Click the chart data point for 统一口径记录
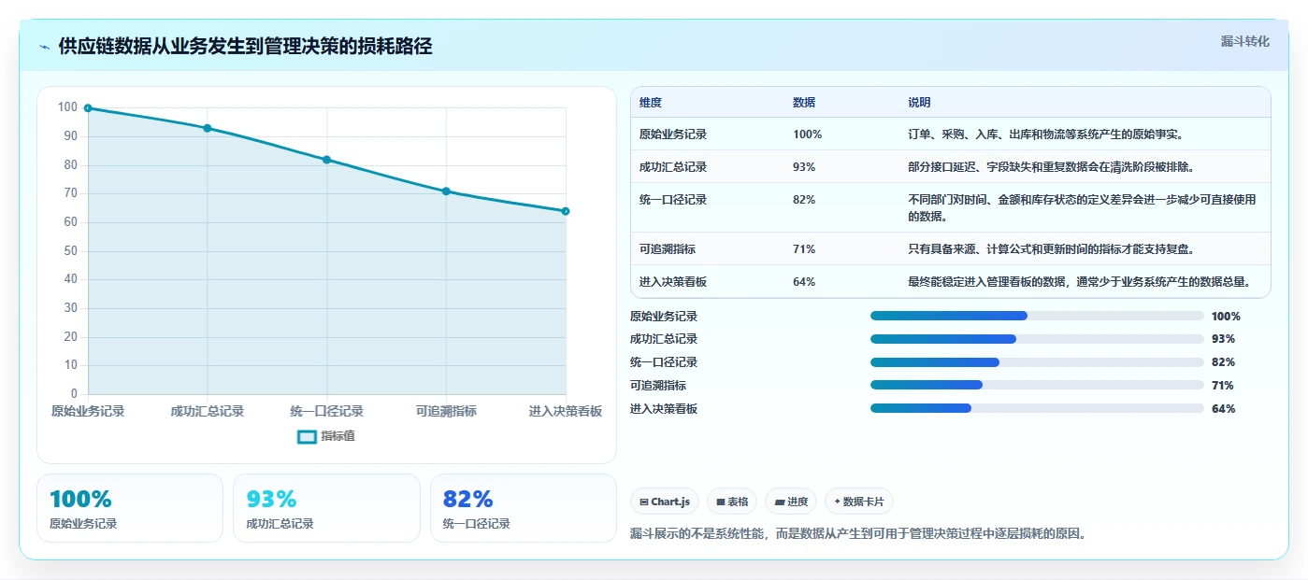Screen dimensions: 1308x580 pyautogui.click(x=327, y=160)
